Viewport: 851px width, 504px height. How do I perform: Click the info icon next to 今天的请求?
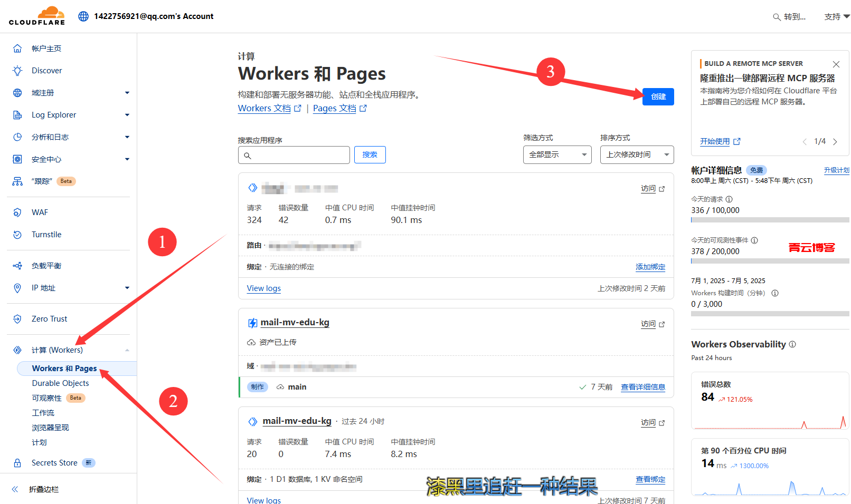(729, 199)
